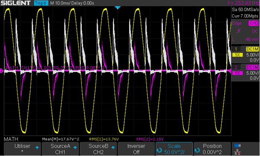260x156 pixels.
Task: Select SourceA CH1 softkey
Action: pos(60,149)
